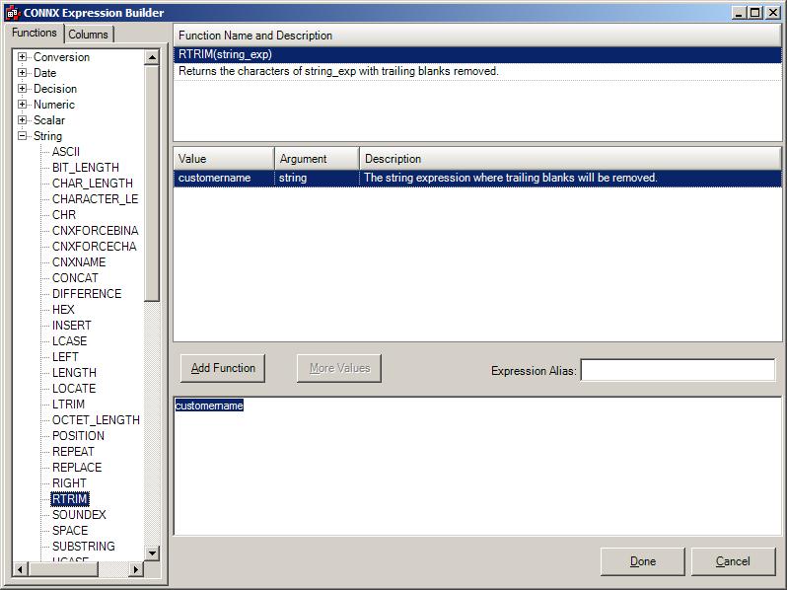Click the tree scroll up arrow
Screen dimensions: 787x590
152,57
